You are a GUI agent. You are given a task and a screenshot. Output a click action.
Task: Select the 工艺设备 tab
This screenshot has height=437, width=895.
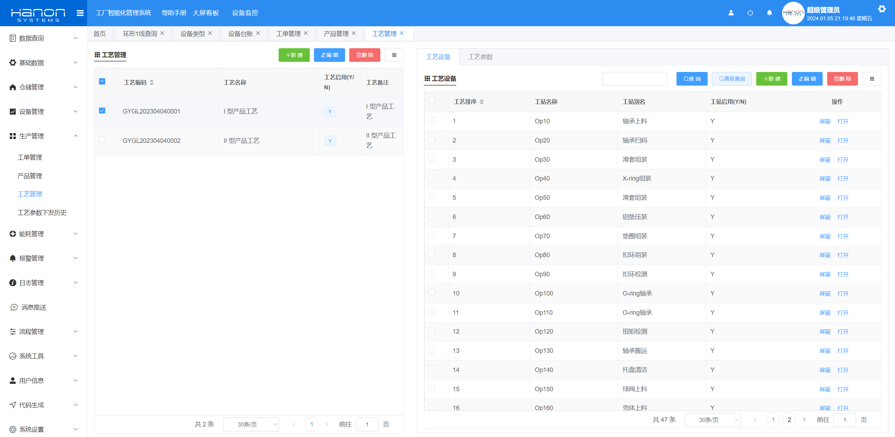[438, 57]
